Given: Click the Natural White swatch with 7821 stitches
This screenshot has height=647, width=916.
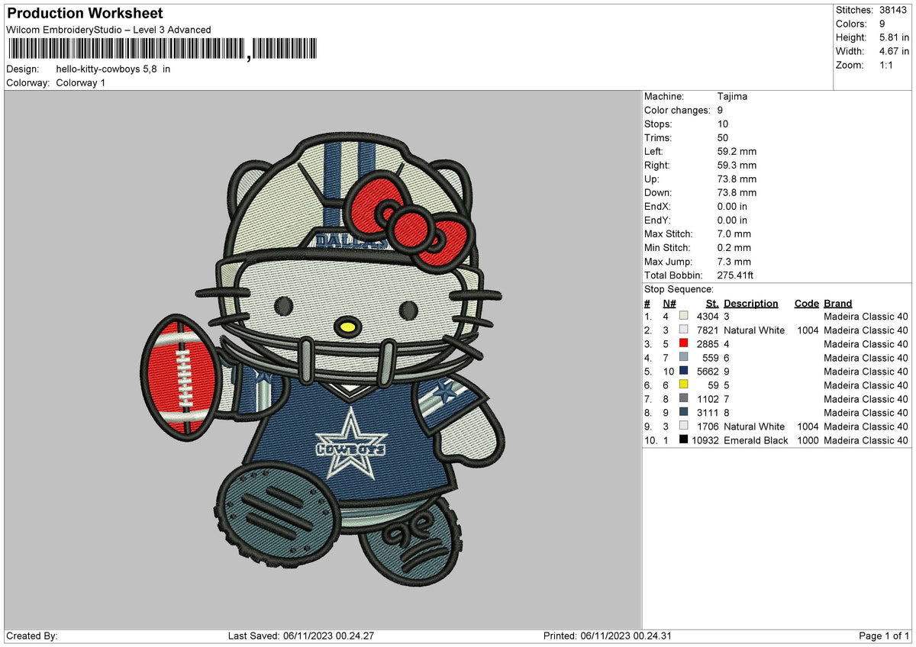Looking at the screenshot, I should [684, 330].
